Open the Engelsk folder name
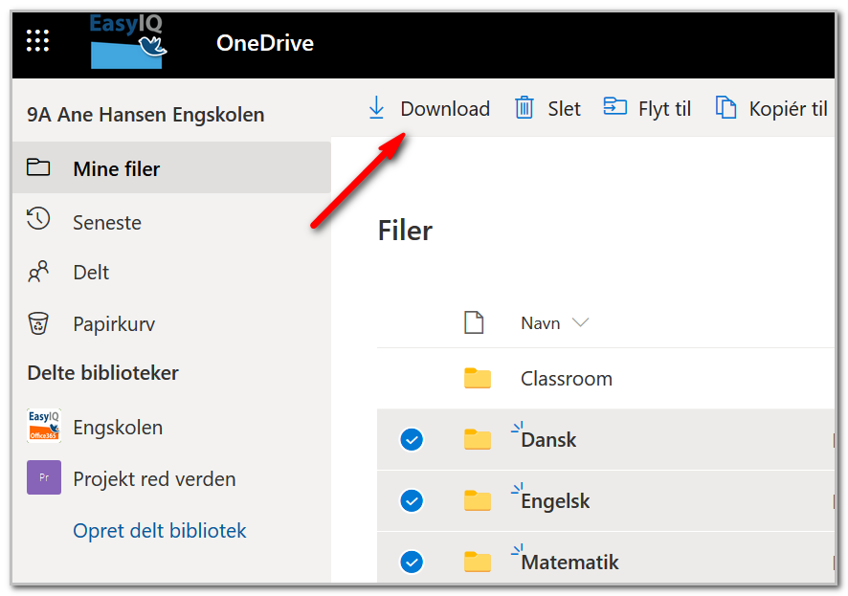The image size is (848, 596). coord(555,501)
